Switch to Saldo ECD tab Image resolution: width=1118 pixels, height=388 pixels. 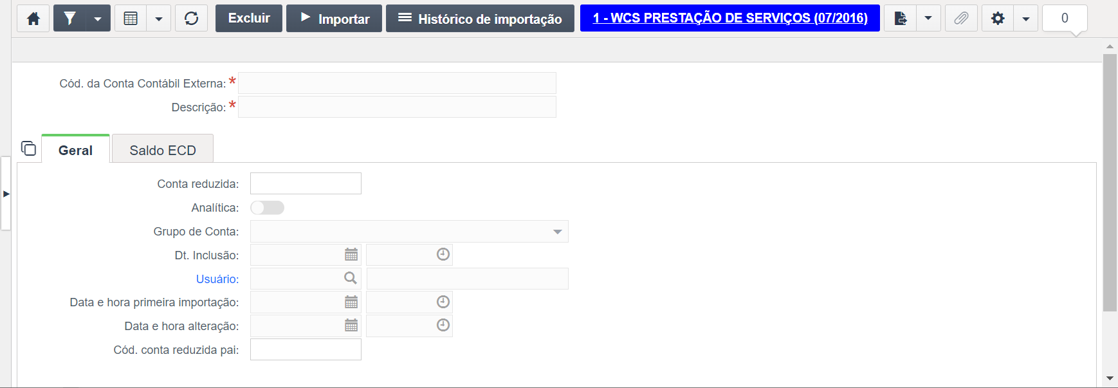[x=163, y=149]
